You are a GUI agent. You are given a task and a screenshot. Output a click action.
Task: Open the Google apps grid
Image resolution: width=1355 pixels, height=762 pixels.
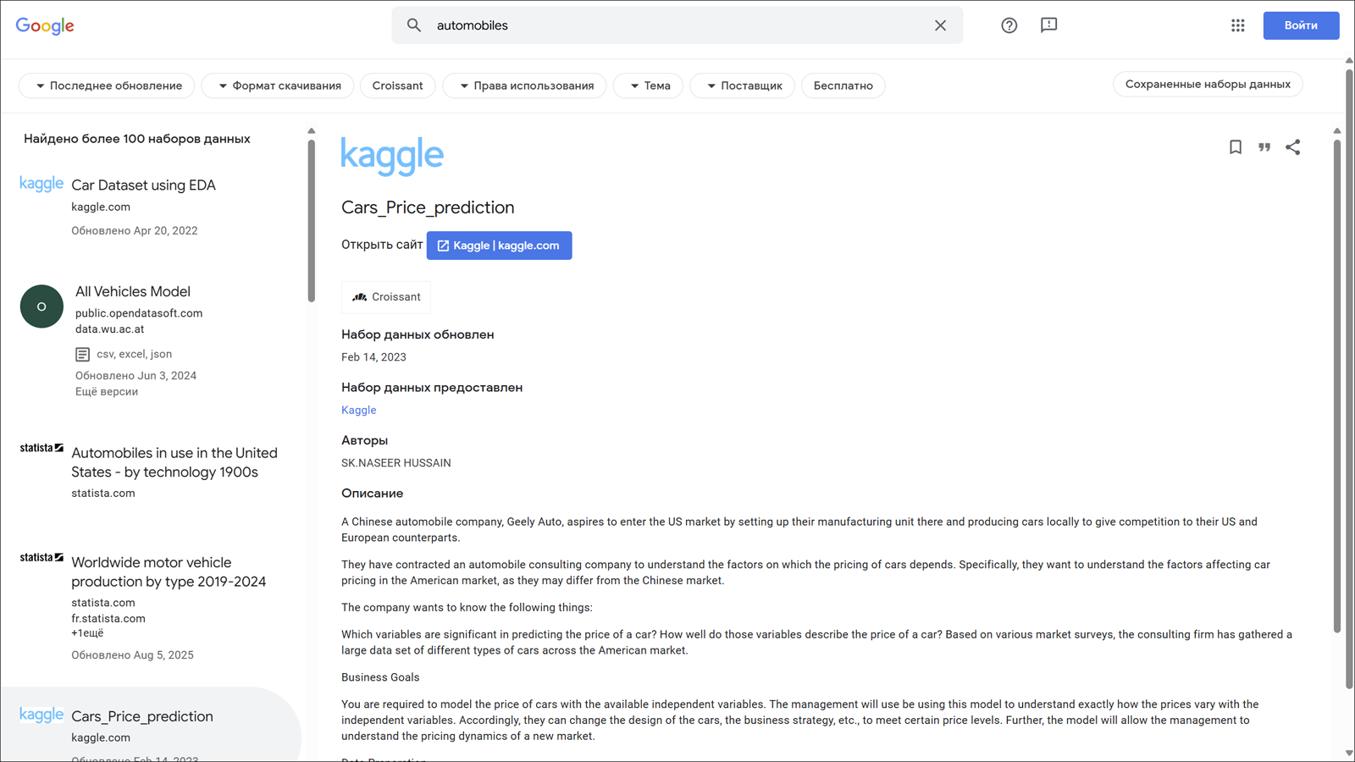pyautogui.click(x=1237, y=25)
